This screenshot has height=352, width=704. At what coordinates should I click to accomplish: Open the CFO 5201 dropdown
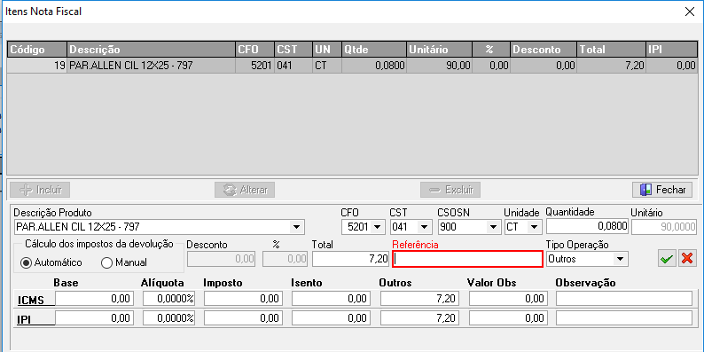coord(377,227)
